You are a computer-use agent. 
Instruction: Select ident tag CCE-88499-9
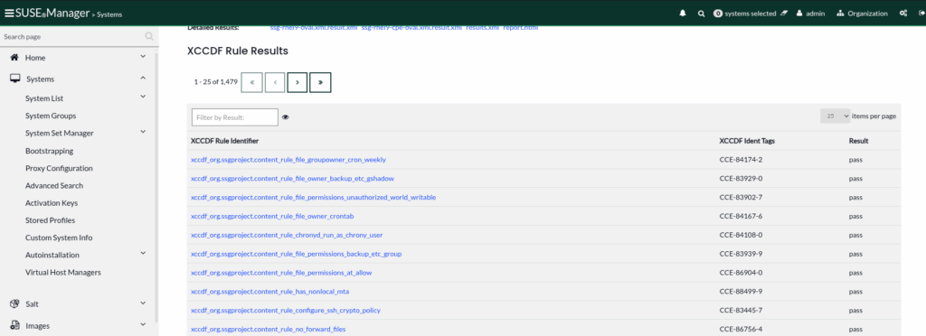[742, 291]
